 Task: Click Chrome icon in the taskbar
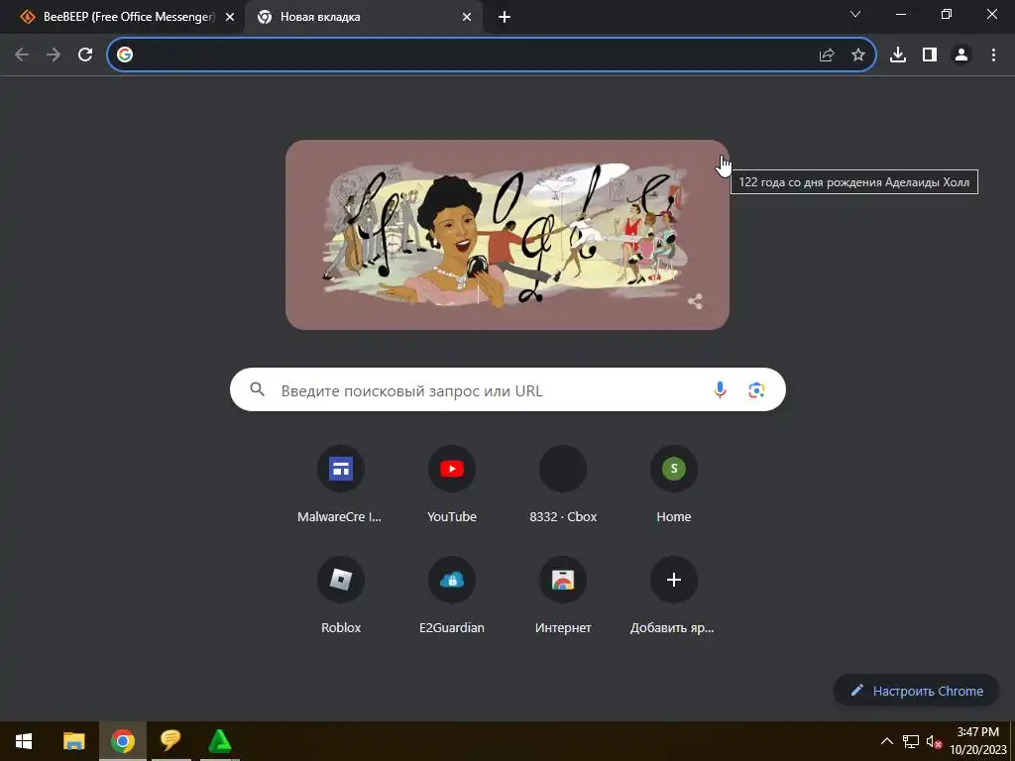(122, 741)
